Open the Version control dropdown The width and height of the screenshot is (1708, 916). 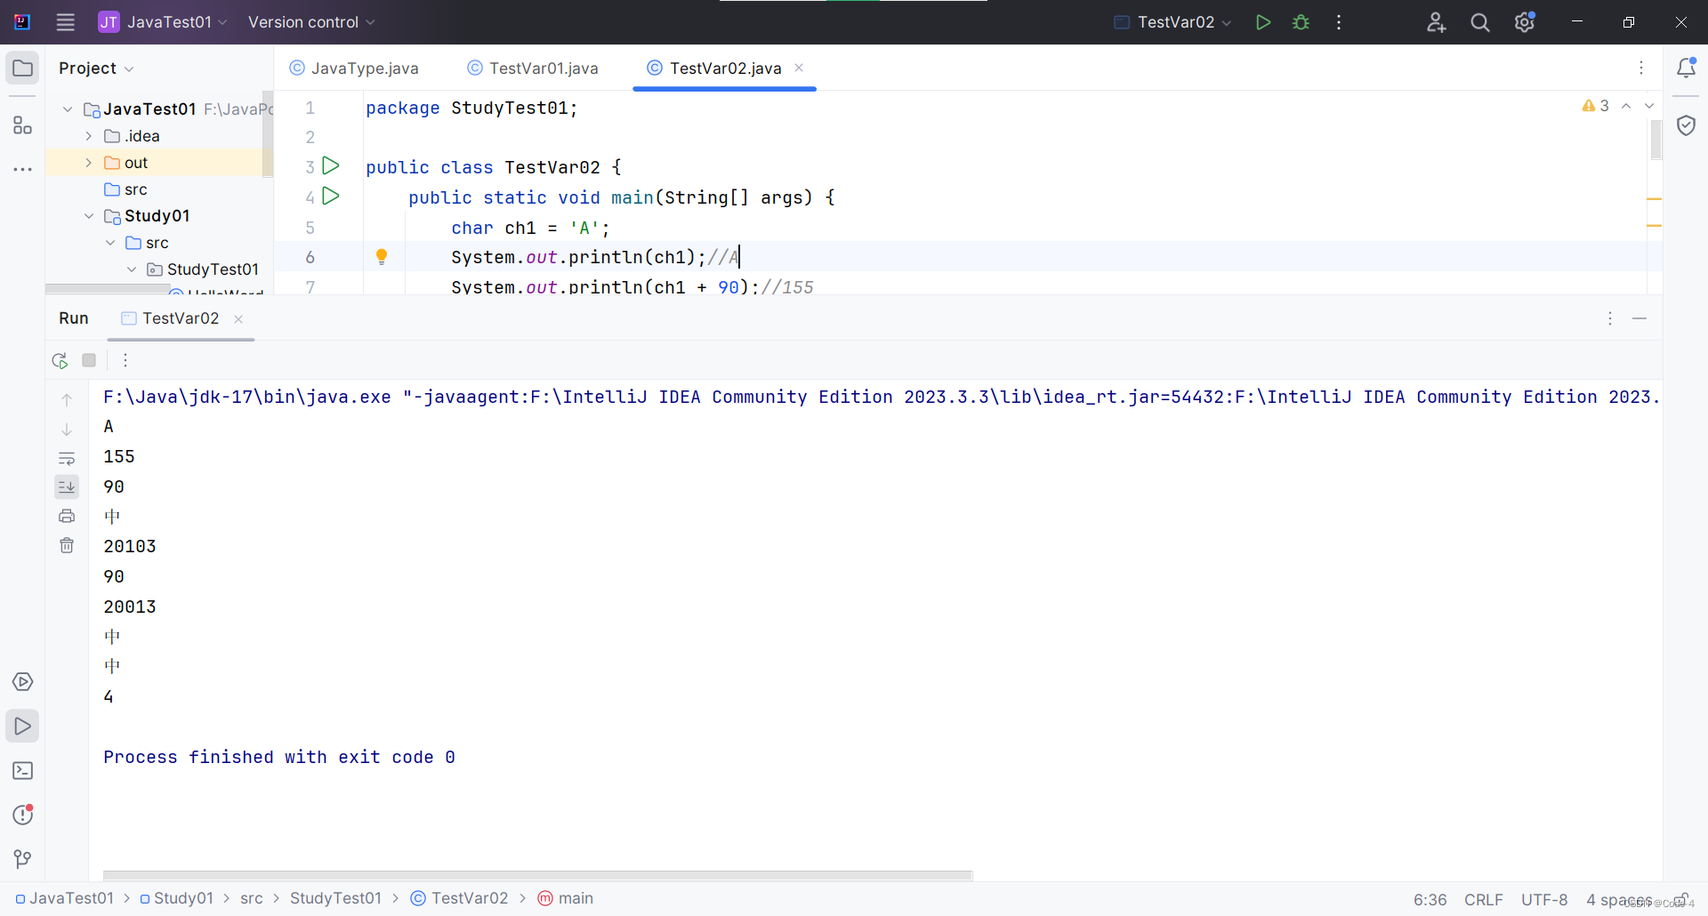point(311,22)
